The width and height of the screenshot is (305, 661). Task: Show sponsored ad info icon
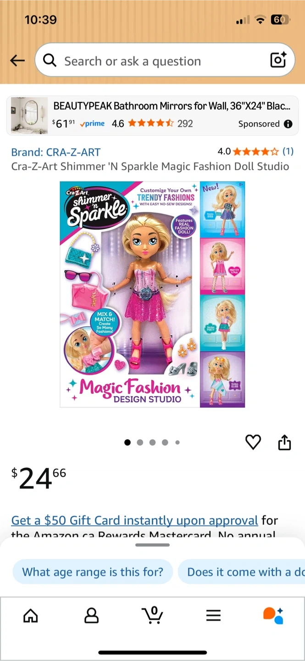click(x=288, y=124)
